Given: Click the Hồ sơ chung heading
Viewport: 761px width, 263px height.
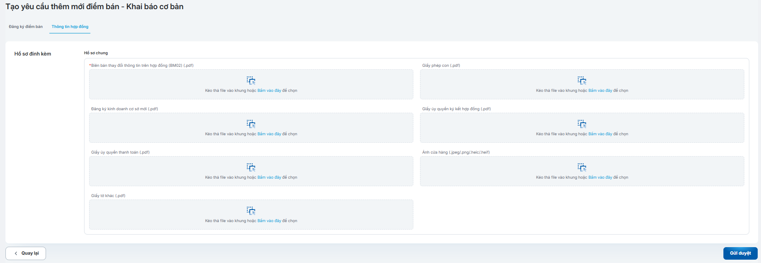Looking at the screenshot, I should (x=96, y=53).
